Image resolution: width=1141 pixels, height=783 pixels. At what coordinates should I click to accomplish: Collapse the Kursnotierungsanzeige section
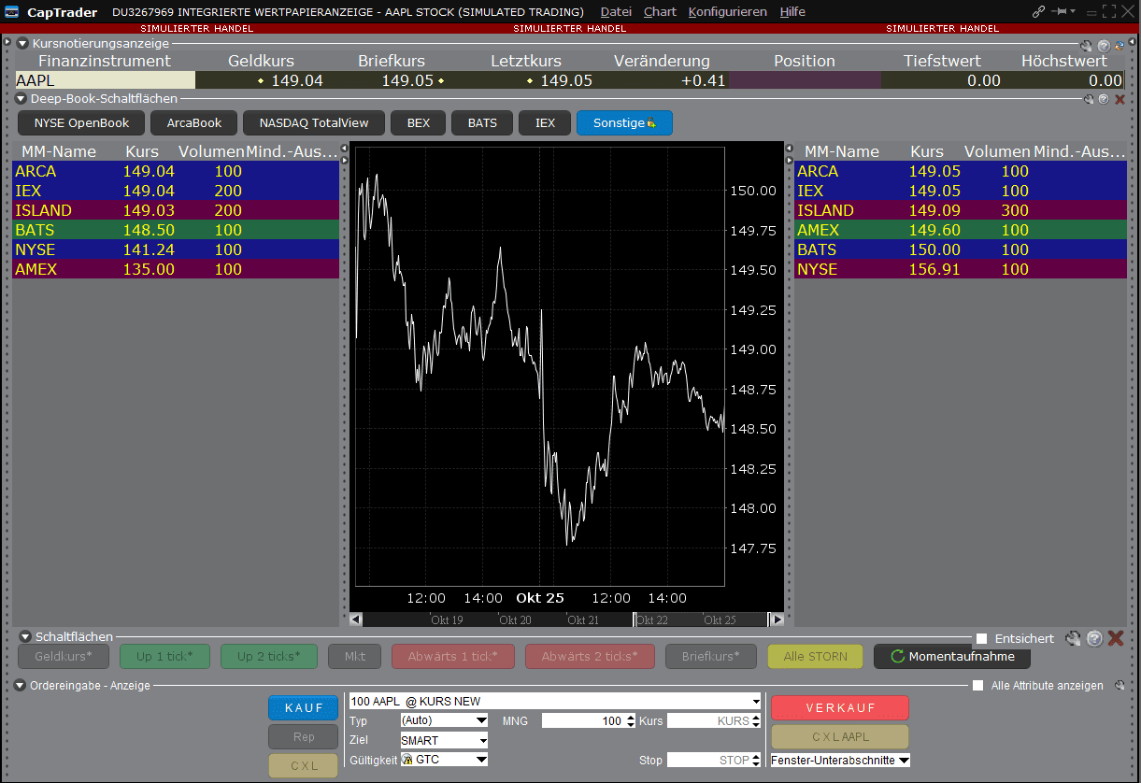point(22,44)
